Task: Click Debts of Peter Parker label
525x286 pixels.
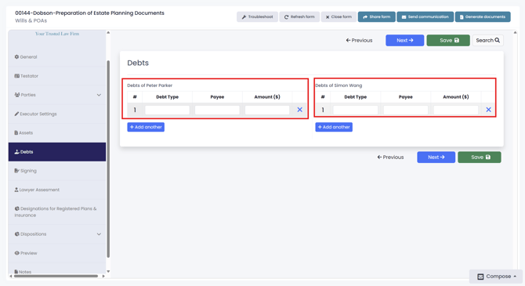Action: [x=150, y=85]
